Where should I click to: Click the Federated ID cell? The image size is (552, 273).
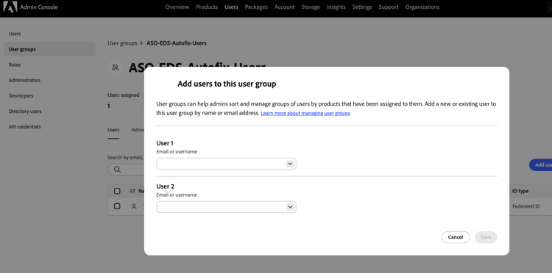pos(526,206)
